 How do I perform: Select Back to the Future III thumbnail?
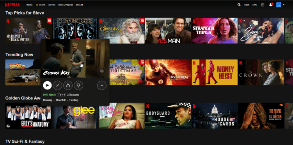click(x=23, y=72)
